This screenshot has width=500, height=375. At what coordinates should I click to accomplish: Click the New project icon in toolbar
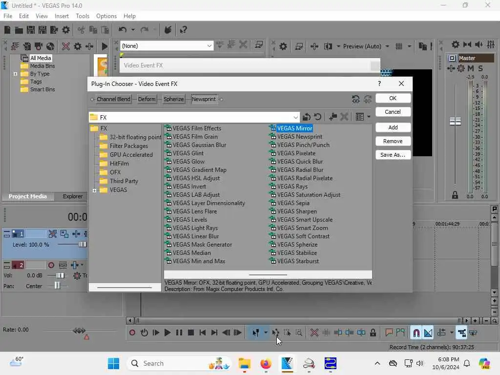7,30
